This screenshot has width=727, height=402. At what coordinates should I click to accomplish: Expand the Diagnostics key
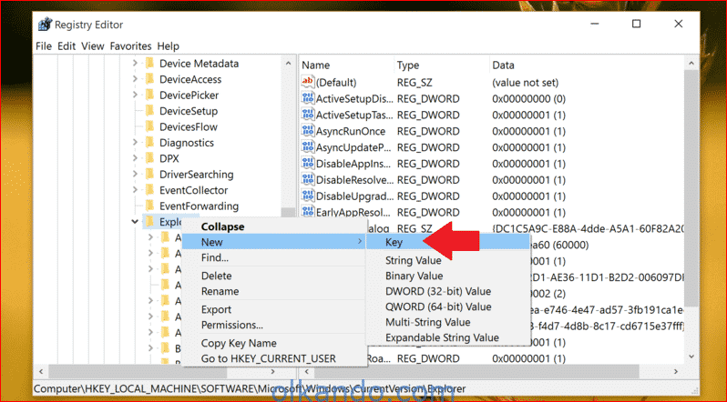point(135,143)
